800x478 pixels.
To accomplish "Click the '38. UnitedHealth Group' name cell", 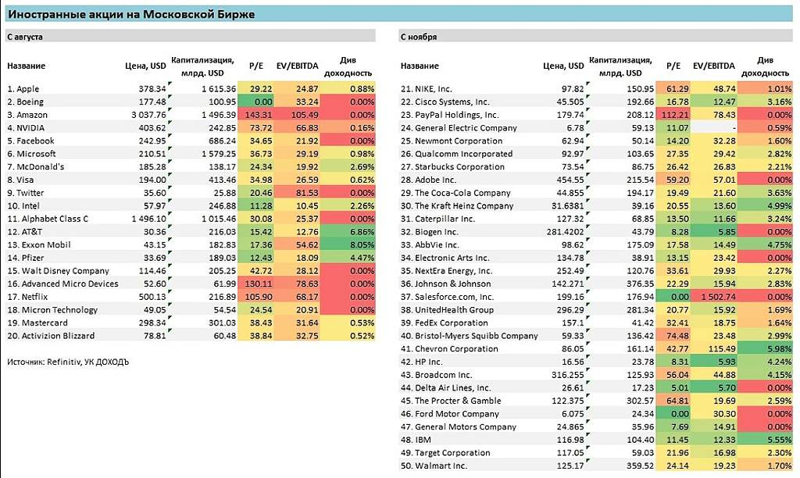I will (447, 309).
